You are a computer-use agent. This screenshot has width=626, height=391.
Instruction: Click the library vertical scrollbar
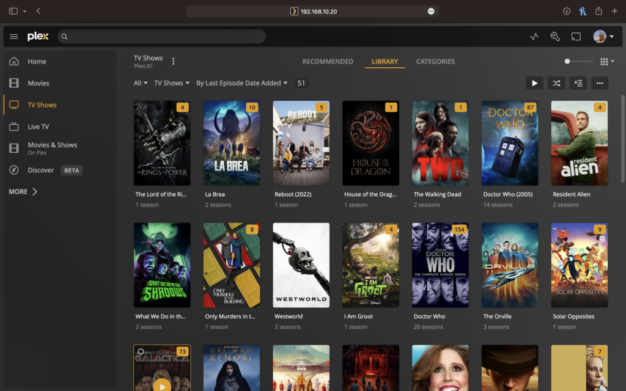tap(623, 140)
